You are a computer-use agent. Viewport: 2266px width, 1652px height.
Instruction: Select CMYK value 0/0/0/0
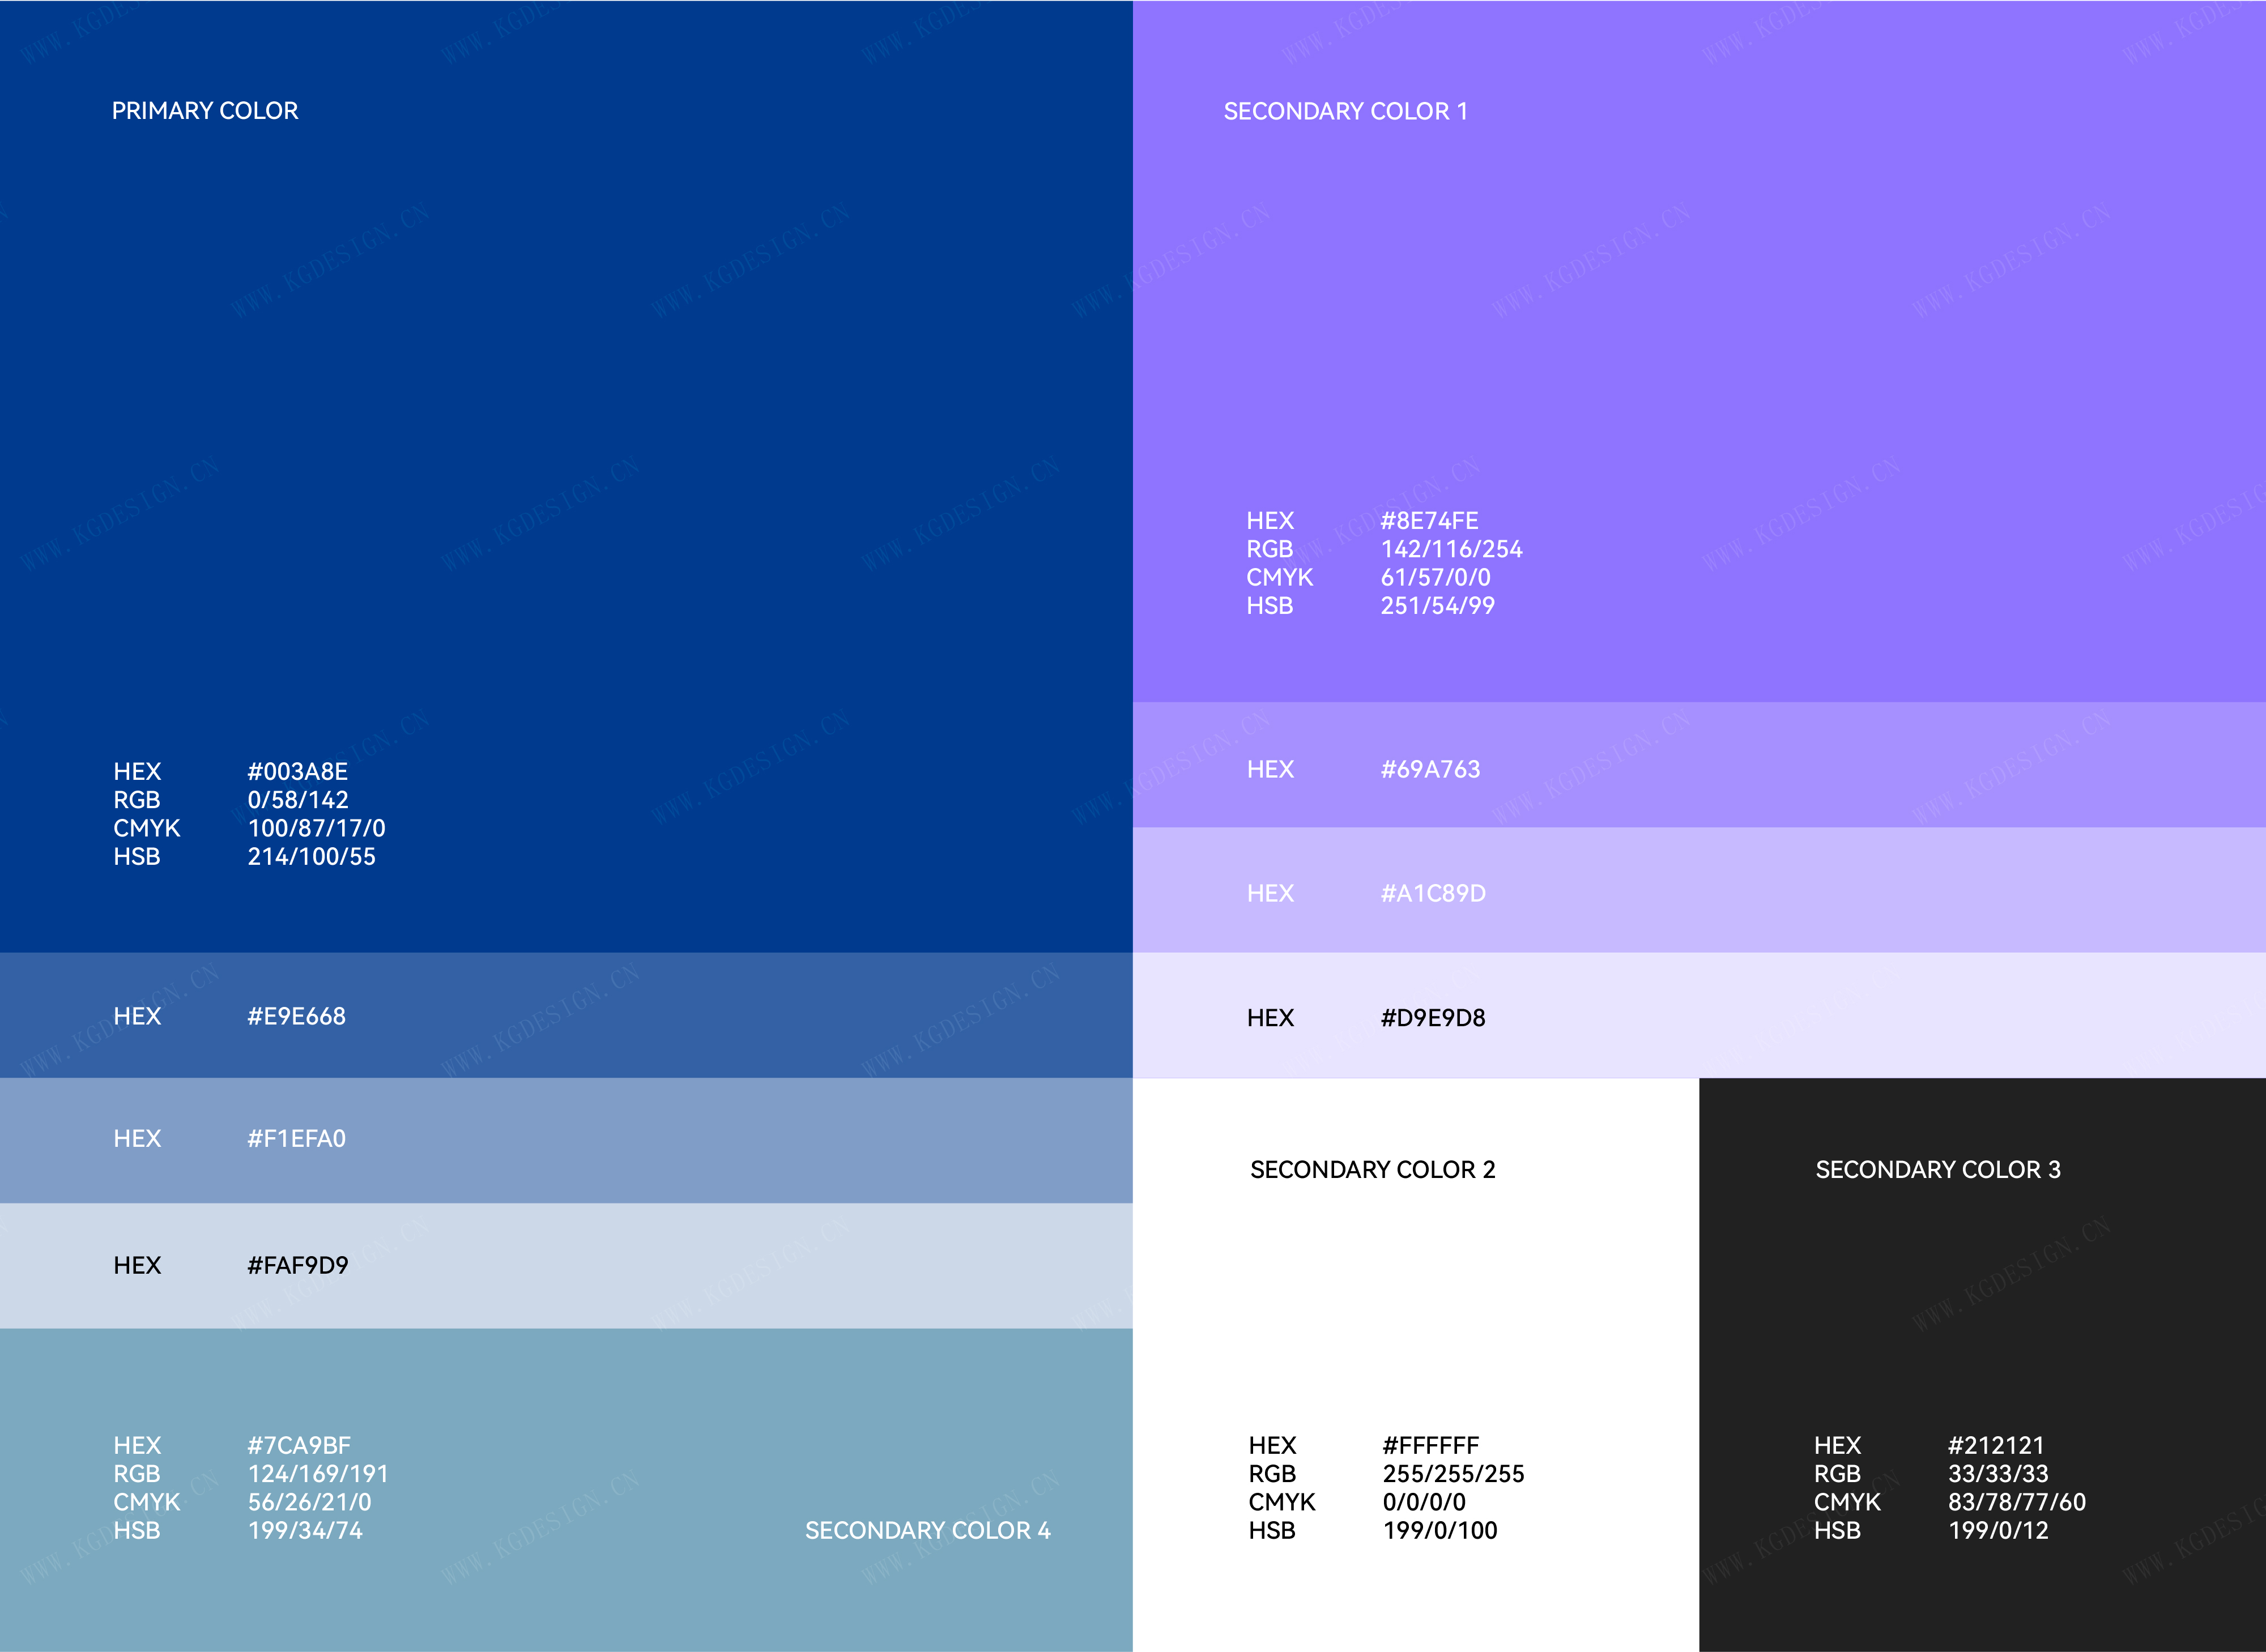point(1424,1502)
